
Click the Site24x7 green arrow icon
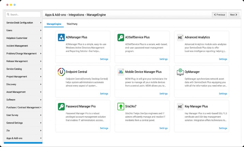[121, 106]
